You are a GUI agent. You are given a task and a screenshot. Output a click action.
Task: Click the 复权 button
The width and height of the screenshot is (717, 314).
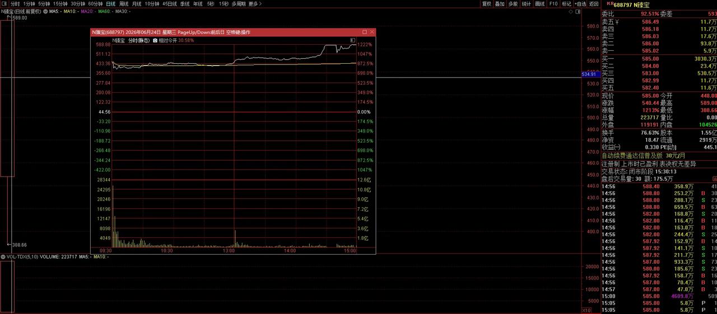pyautogui.click(x=487, y=3)
